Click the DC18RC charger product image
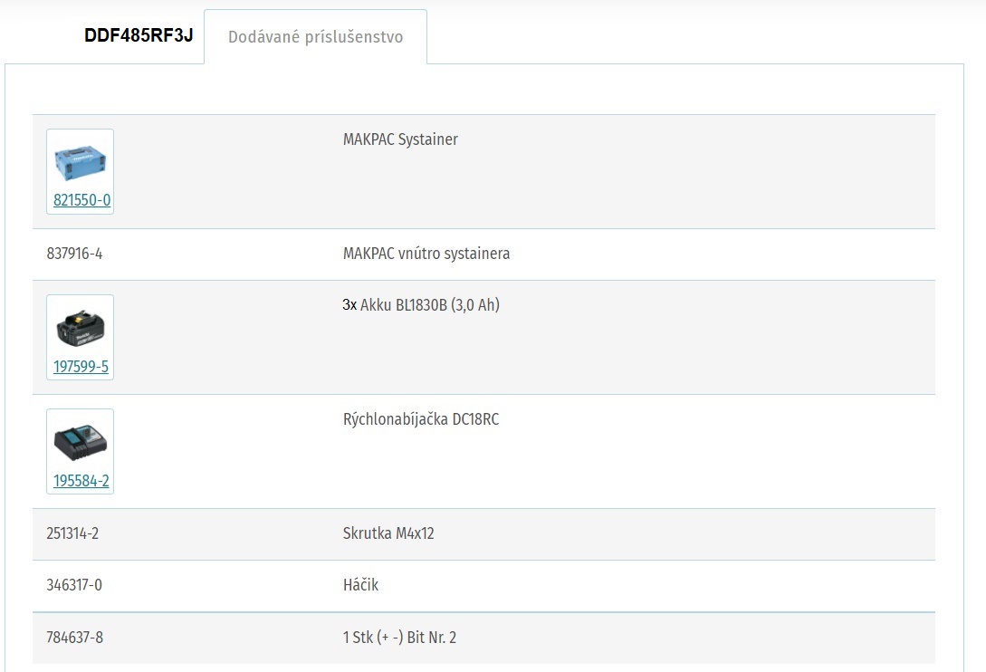 click(x=80, y=442)
